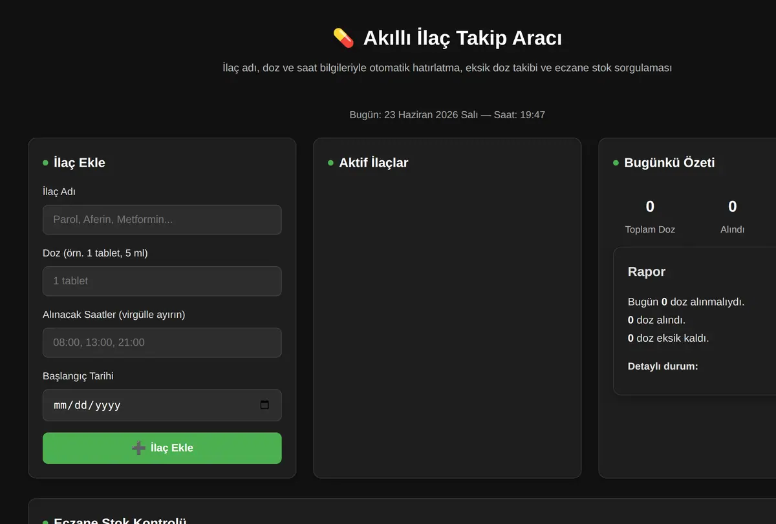This screenshot has height=524, width=776.
Task: Click the 'Toplam Doz' counter label
Action: pos(650,229)
